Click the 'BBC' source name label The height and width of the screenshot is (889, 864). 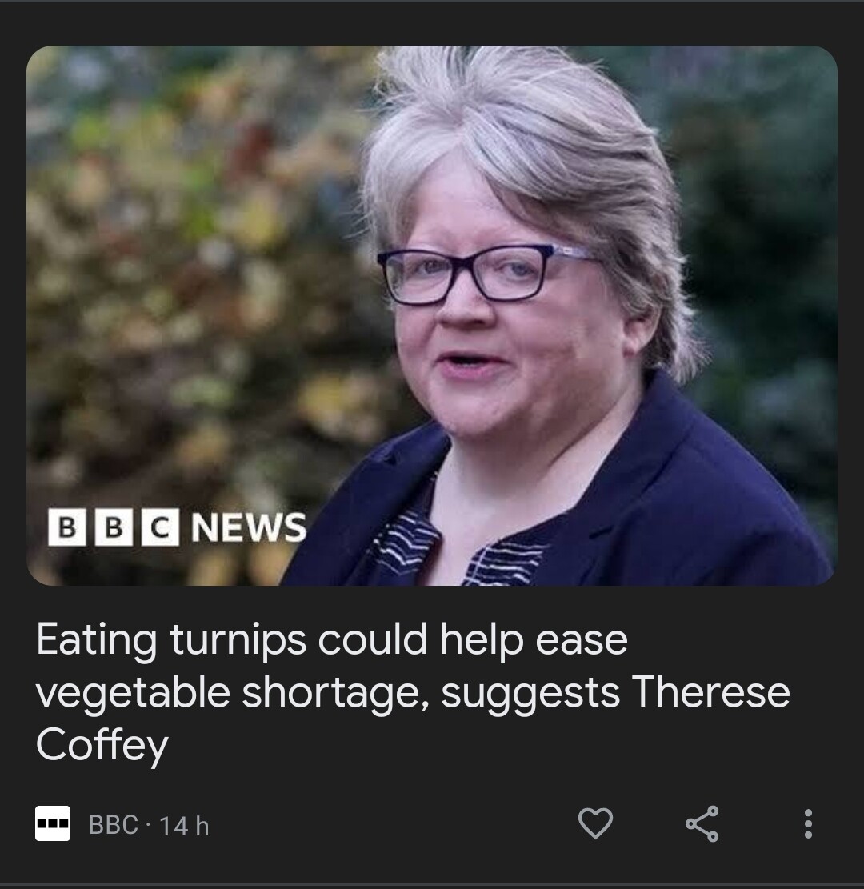click(x=113, y=825)
